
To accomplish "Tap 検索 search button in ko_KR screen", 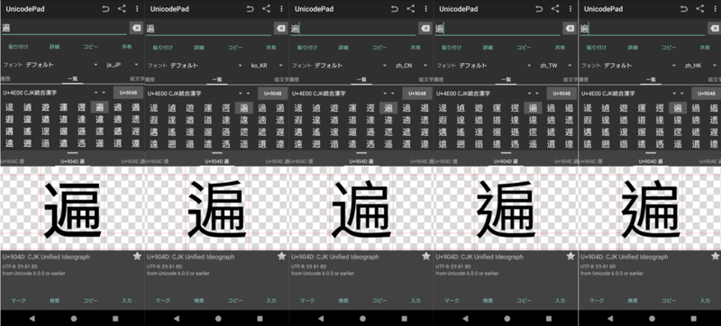I will [199, 301].
